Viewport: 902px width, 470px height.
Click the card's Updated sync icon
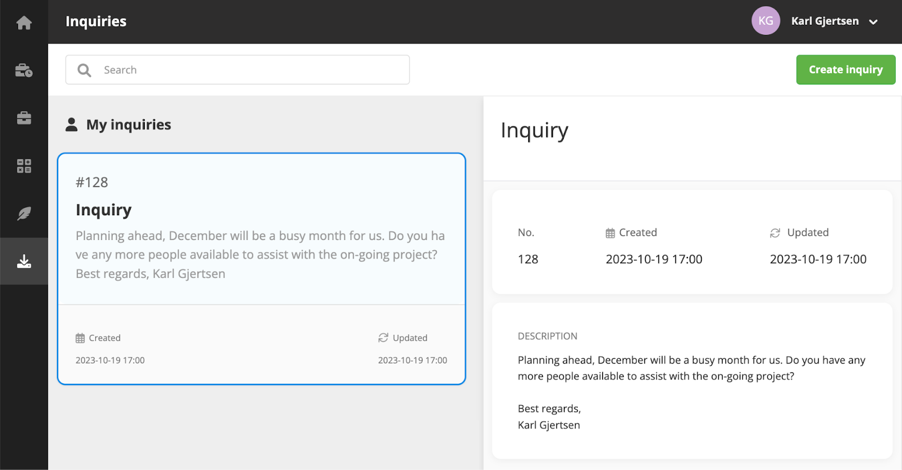click(383, 338)
